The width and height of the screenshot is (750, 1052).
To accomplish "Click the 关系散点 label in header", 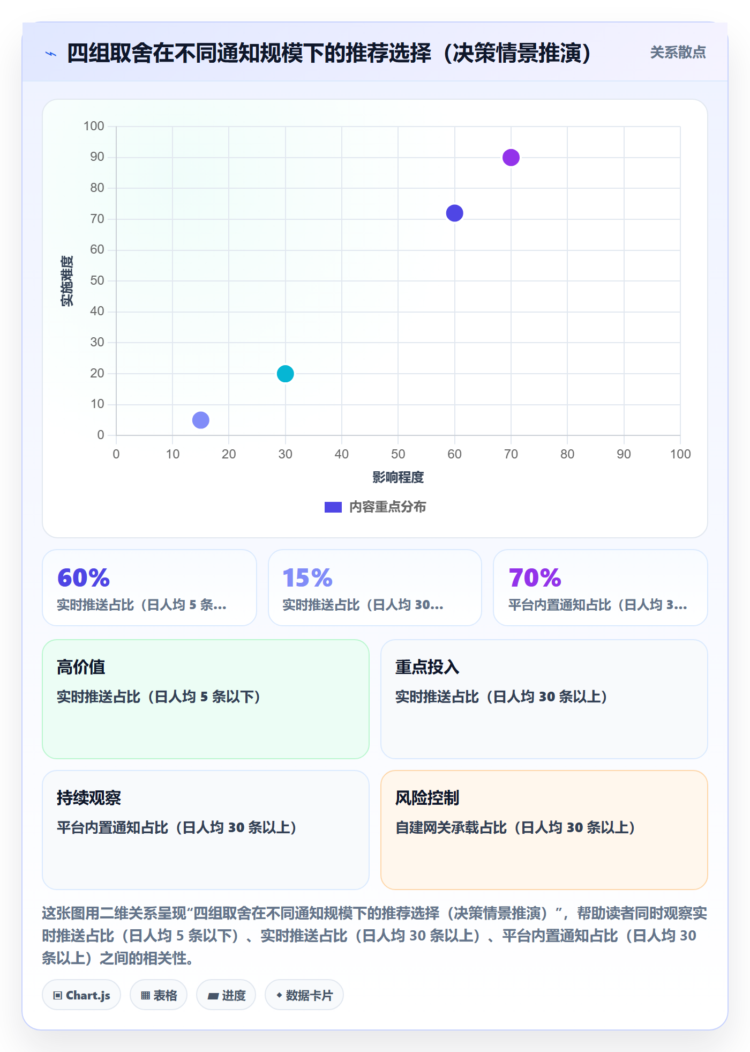I will click(678, 53).
